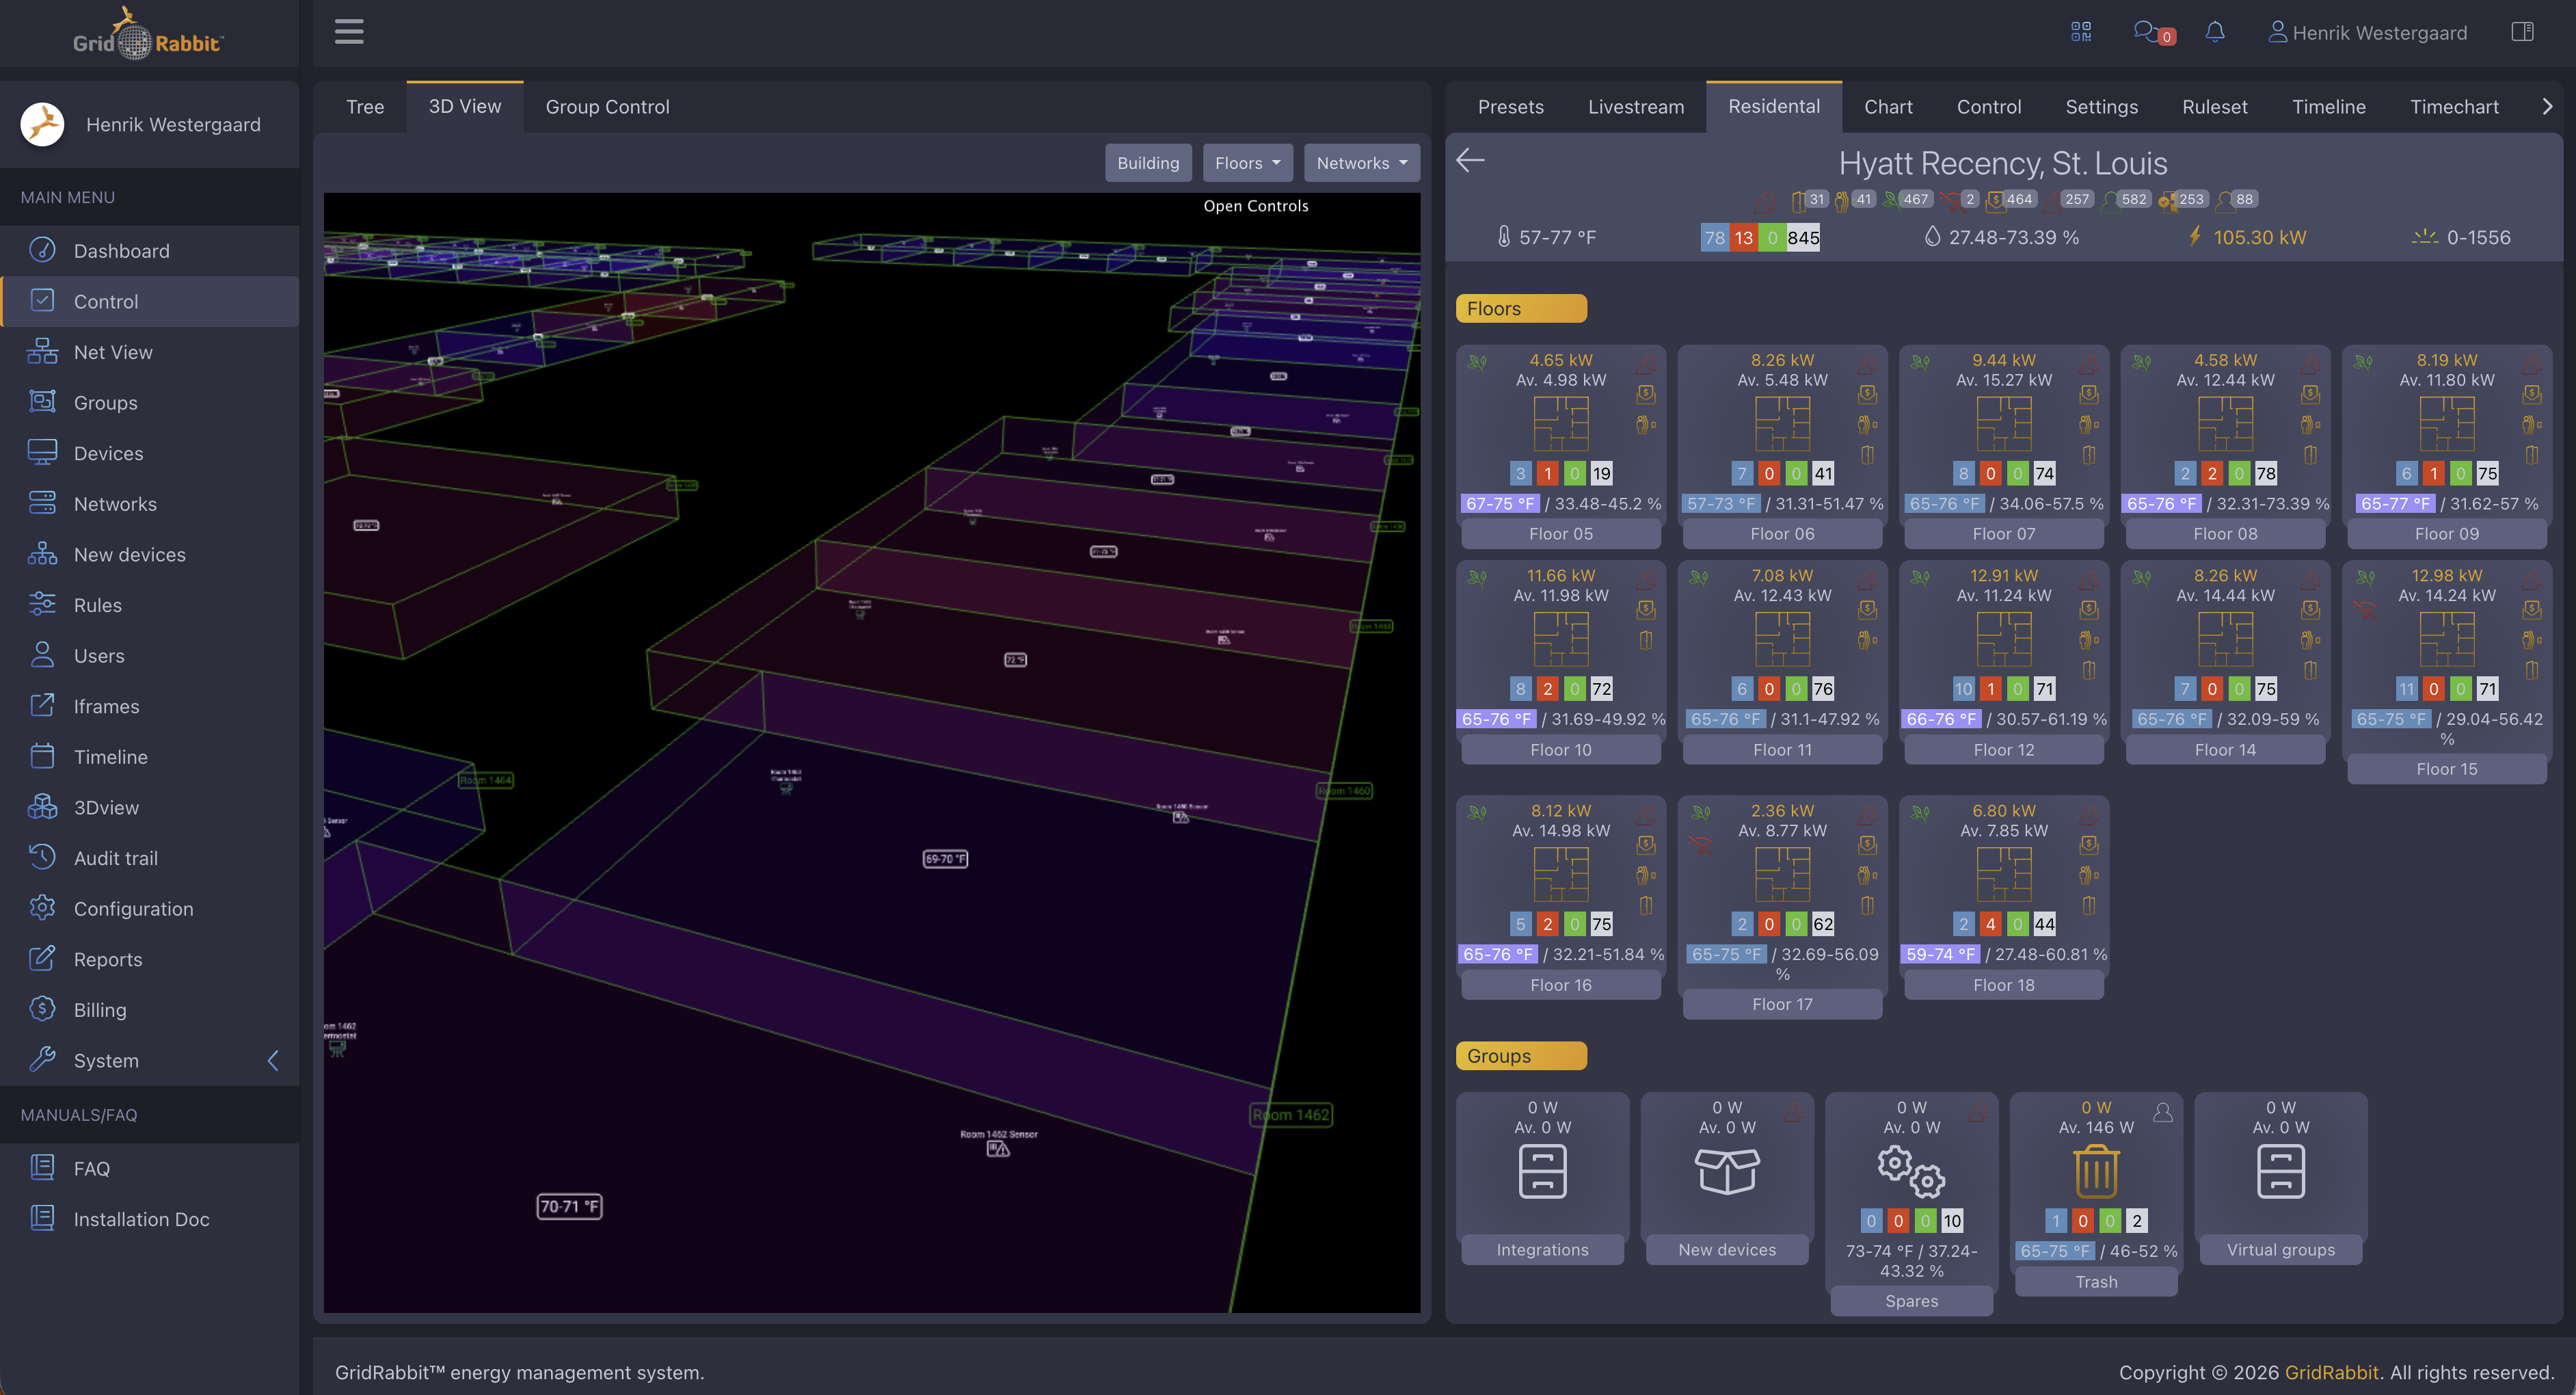Open Dashboard from the main menu
Image resolution: width=2576 pixels, height=1395 pixels.
[x=150, y=250]
